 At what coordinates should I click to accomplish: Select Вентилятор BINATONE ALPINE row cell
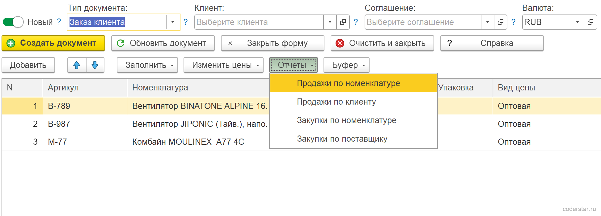pos(198,106)
